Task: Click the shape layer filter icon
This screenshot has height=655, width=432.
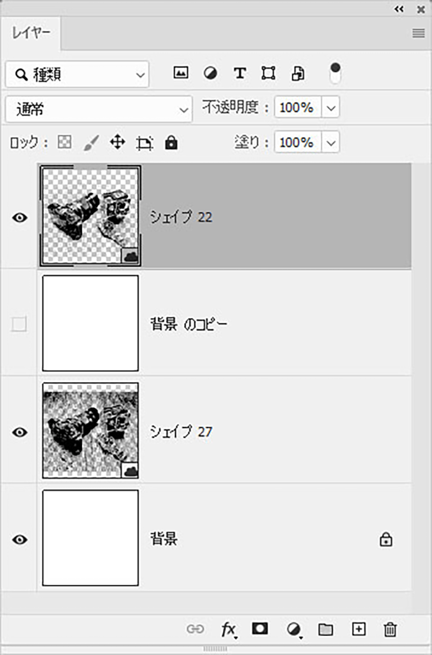Action: coord(268,73)
